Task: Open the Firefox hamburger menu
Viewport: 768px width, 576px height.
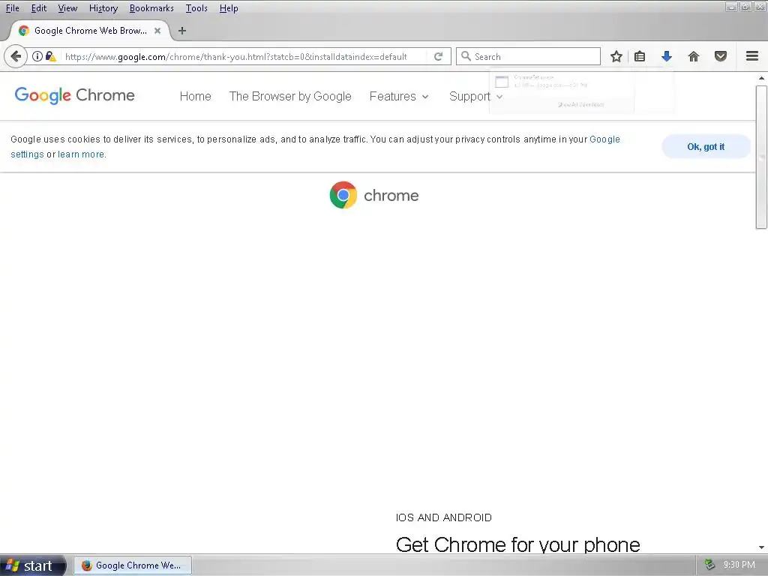Action: point(752,56)
